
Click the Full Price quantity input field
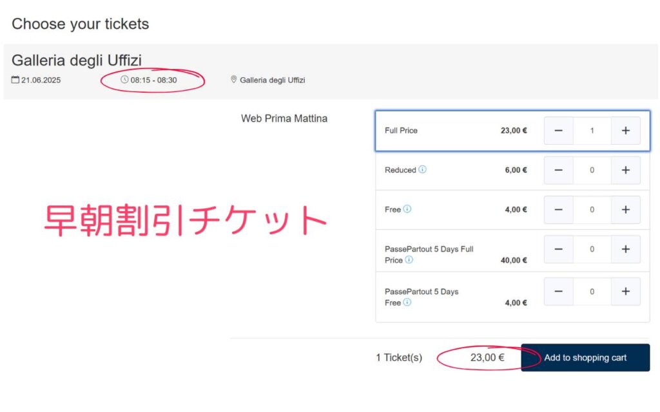(x=592, y=131)
